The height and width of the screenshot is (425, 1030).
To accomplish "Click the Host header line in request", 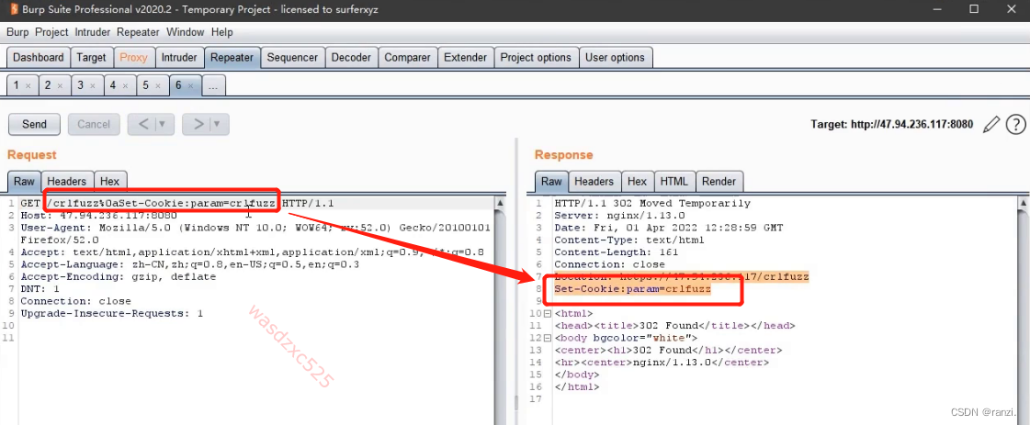I will click(98, 215).
